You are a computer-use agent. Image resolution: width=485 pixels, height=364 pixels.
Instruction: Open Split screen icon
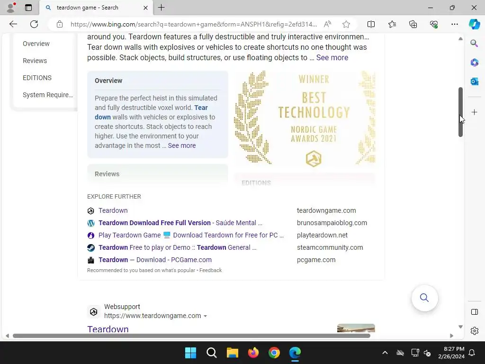[x=371, y=24]
